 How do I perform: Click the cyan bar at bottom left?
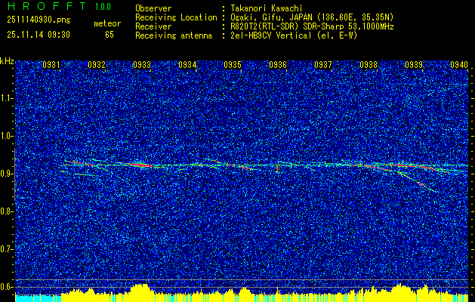tap(39, 298)
